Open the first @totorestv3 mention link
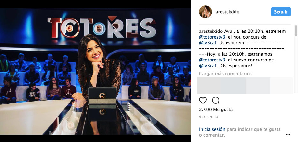Screen dimensions: 298x142 tap(211, 37)
